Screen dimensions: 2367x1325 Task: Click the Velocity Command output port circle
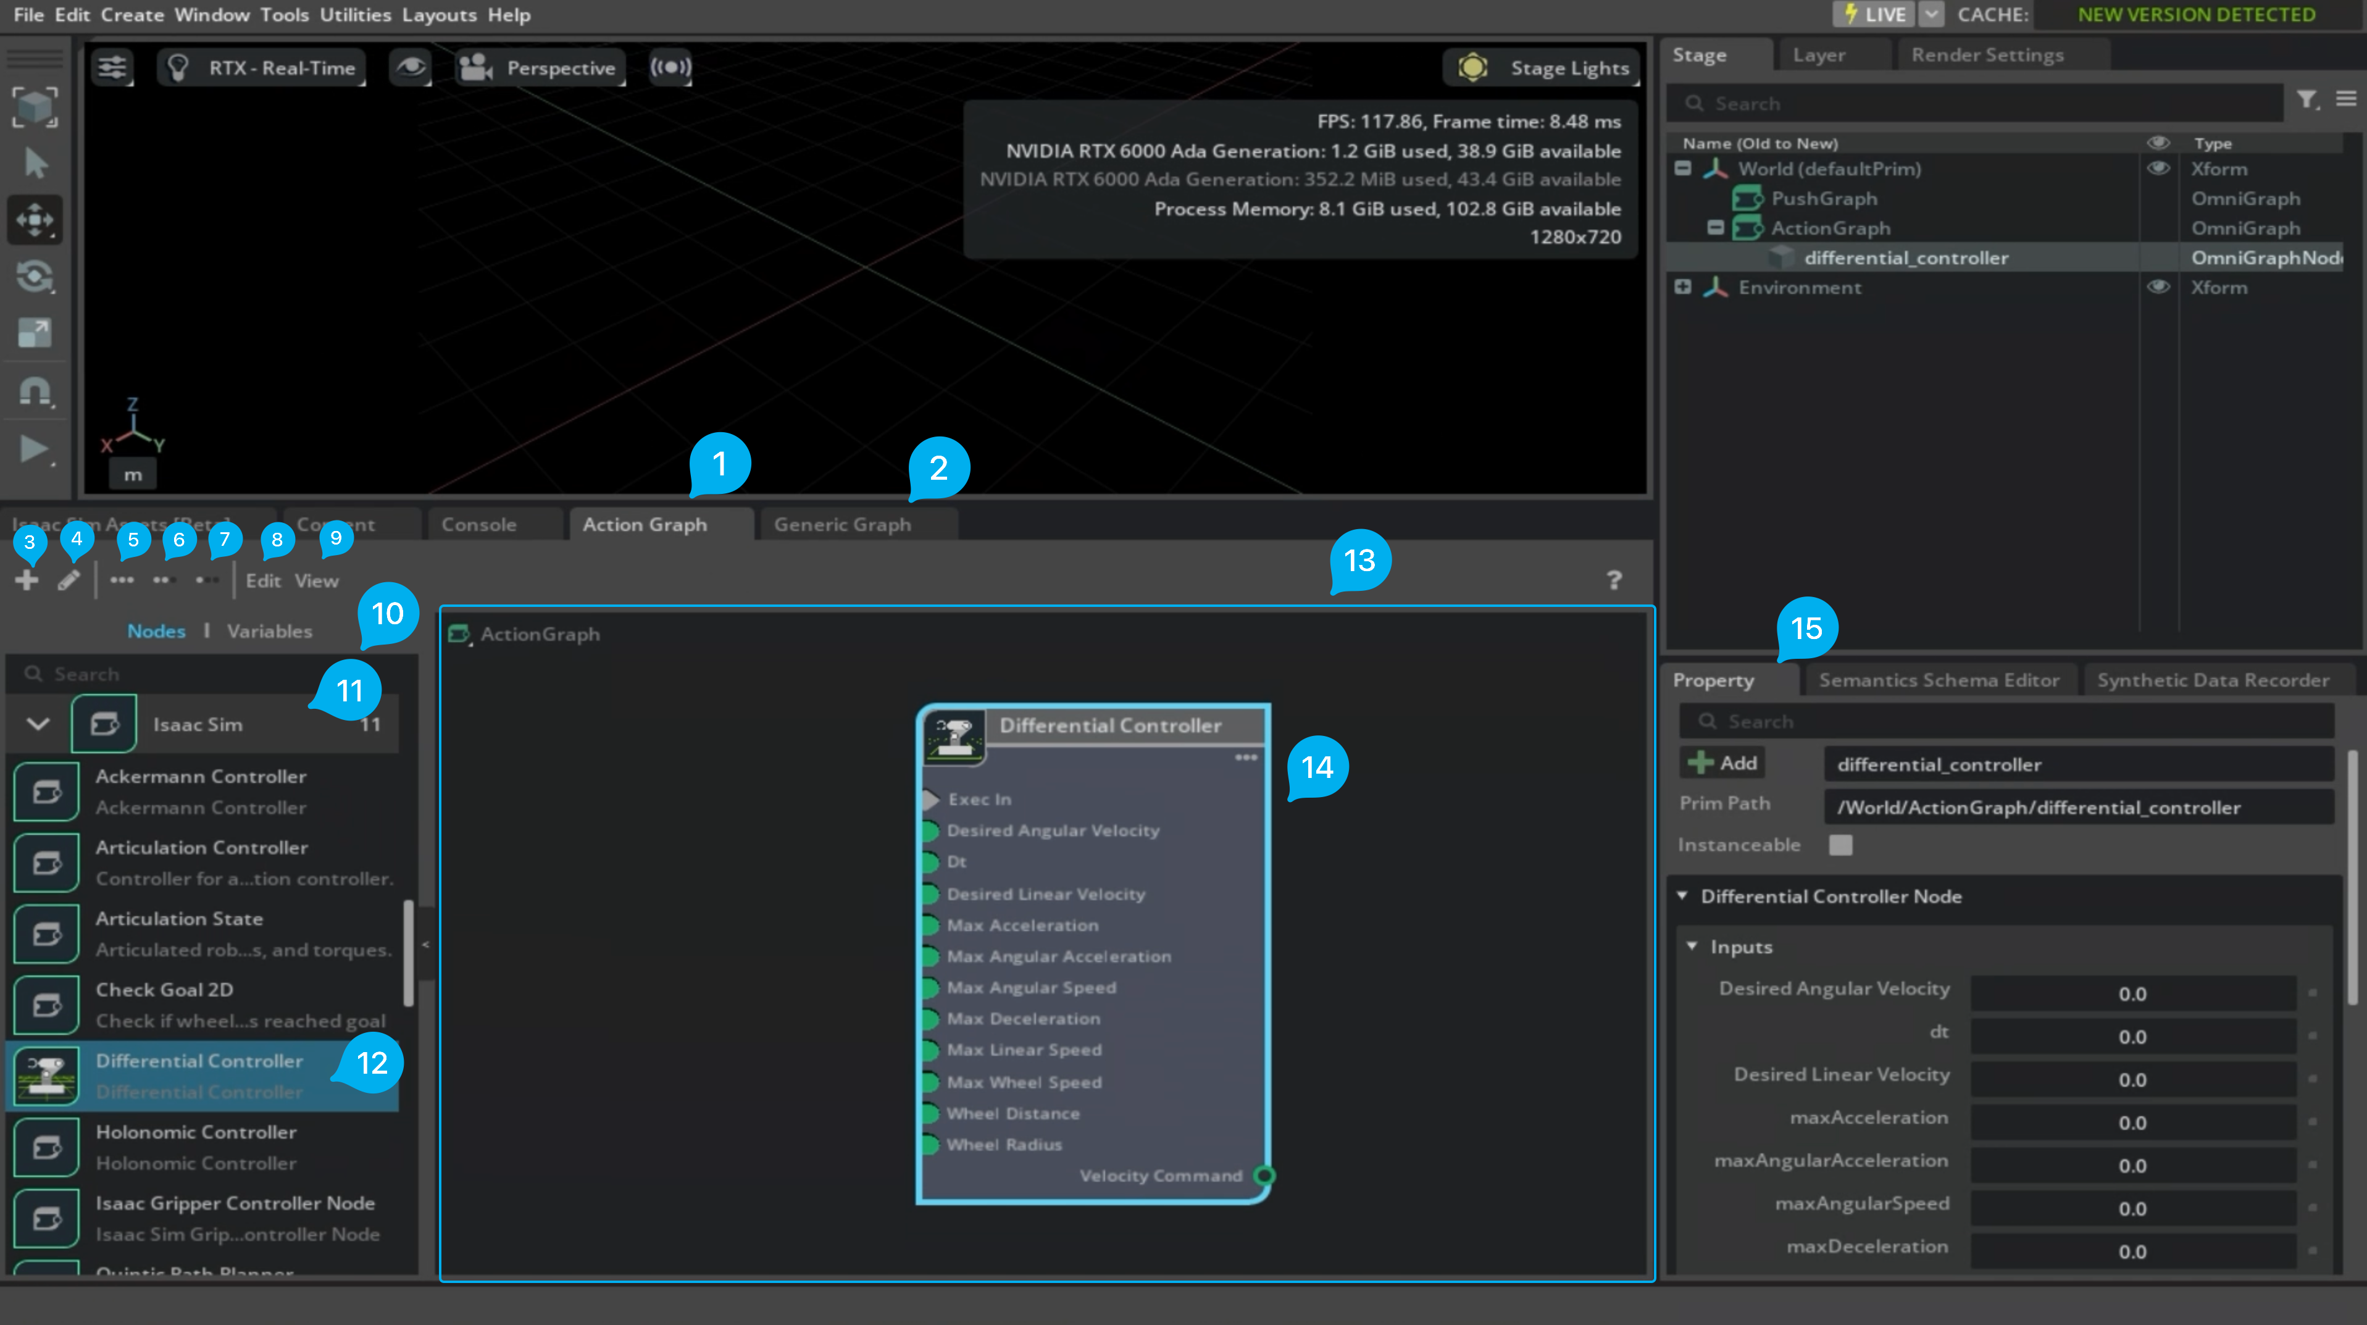pos(1264,1175)
